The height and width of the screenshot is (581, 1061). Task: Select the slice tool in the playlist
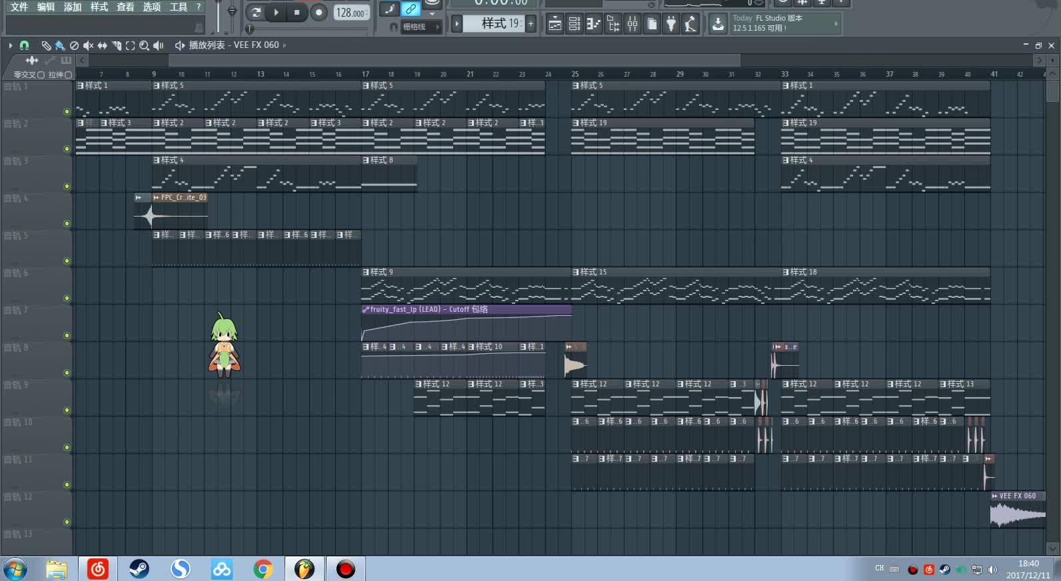(117, 45)
